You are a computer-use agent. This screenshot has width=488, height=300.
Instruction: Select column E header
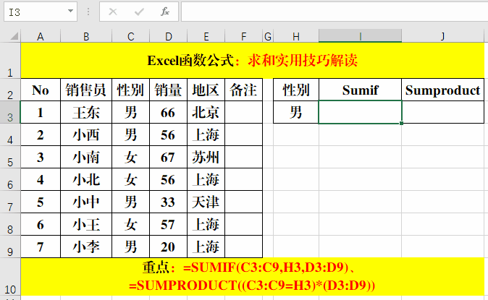(x=206, y=36)
